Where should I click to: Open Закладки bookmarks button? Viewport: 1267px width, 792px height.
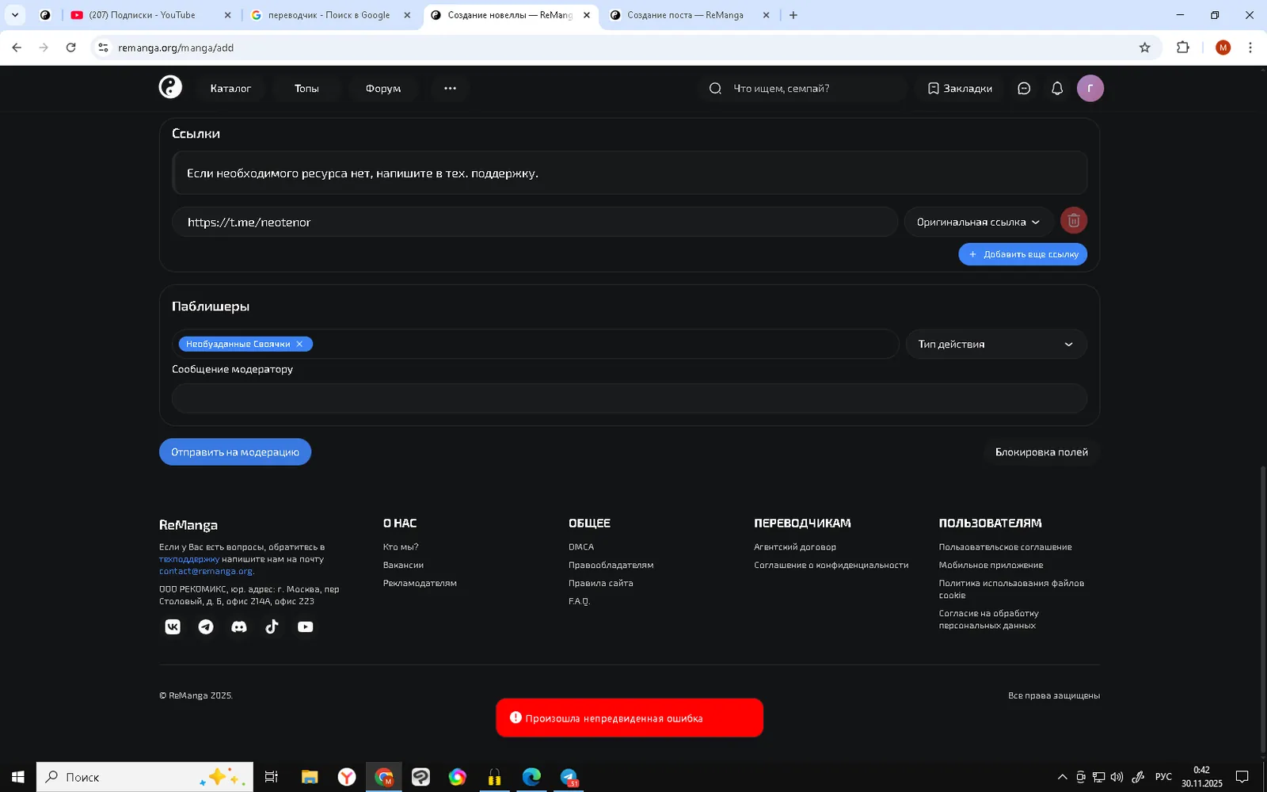point(960,89)
